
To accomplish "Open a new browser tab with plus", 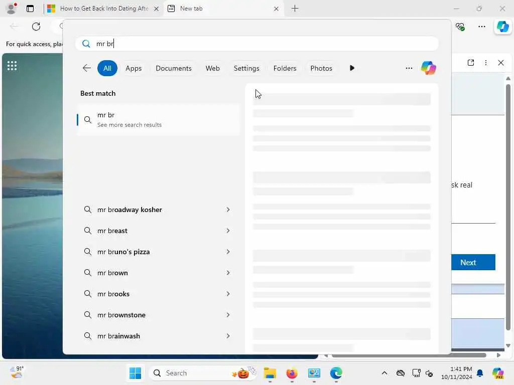I will pos(295,9).
